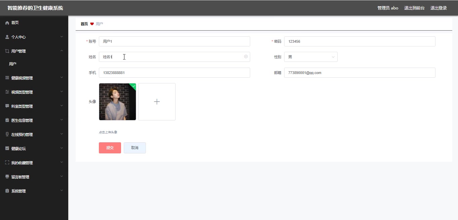Open the 性别 dropdown

(x=311, y=57)
